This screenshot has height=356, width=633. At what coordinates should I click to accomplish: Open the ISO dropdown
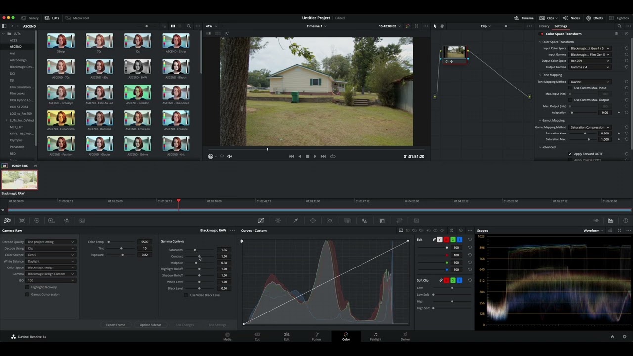click(x=51, y=280)
